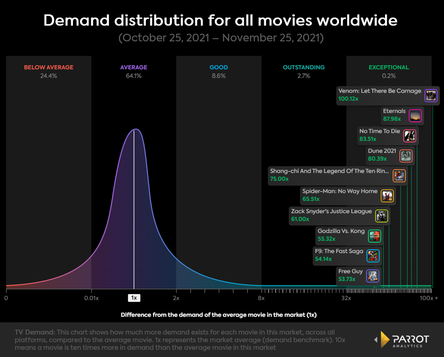Screen dimensions: 444x357
Task: Click the chart title "Demand distribution for all movies worldwide"
Action: pos(220,20)
